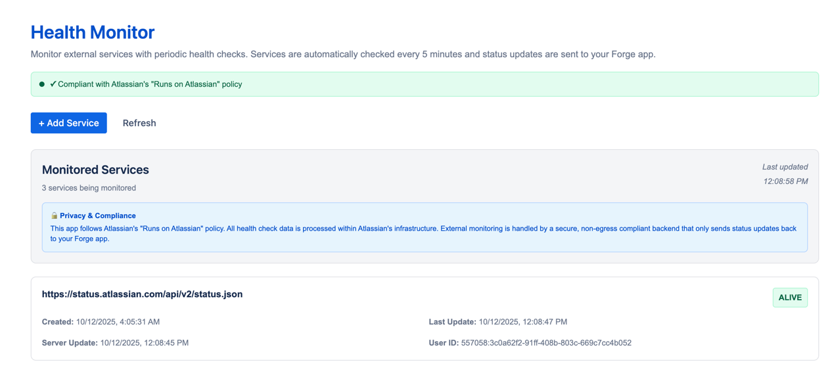Click the Monitored Services heading

[95, 170]
